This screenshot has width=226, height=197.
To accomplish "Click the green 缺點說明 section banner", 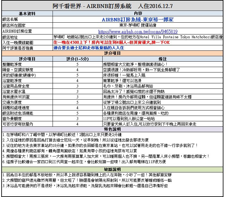I will (x=113, y=170).
